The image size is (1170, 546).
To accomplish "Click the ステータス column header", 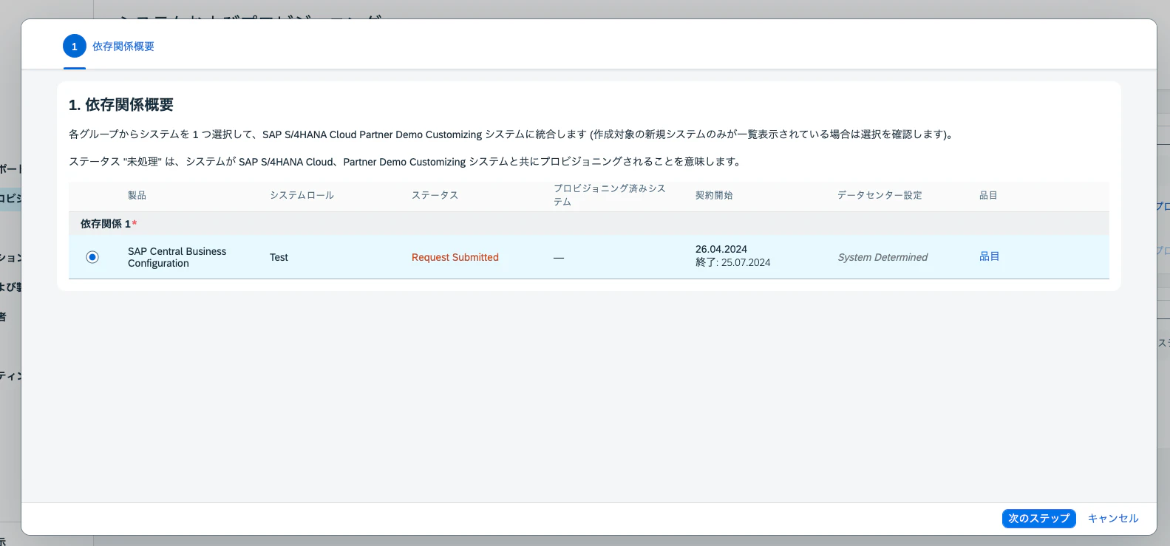I will pyautogui.click(x=435, y=195).
